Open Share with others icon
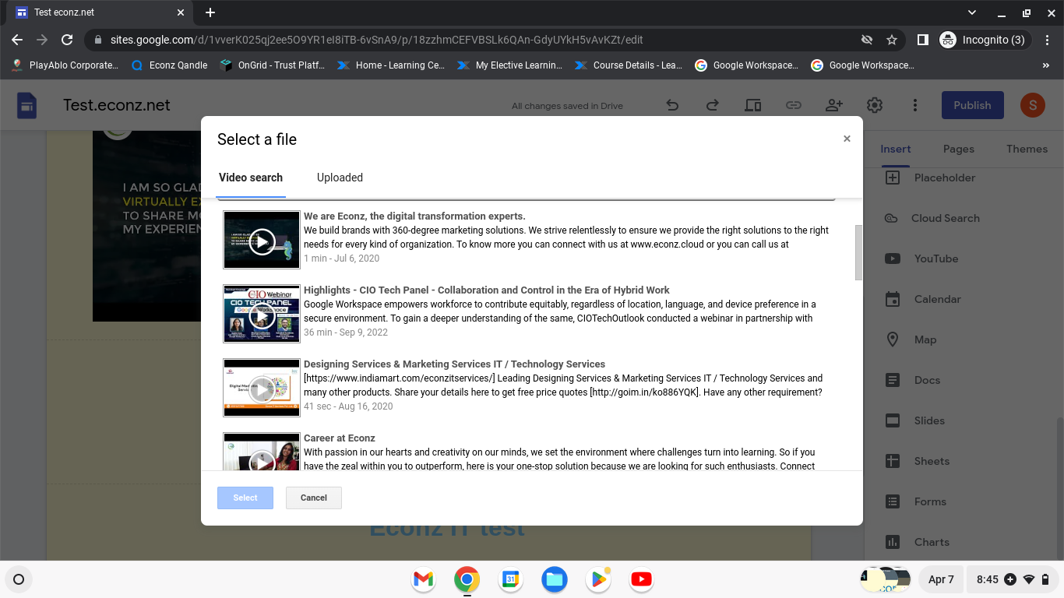 tap(834, 105)
